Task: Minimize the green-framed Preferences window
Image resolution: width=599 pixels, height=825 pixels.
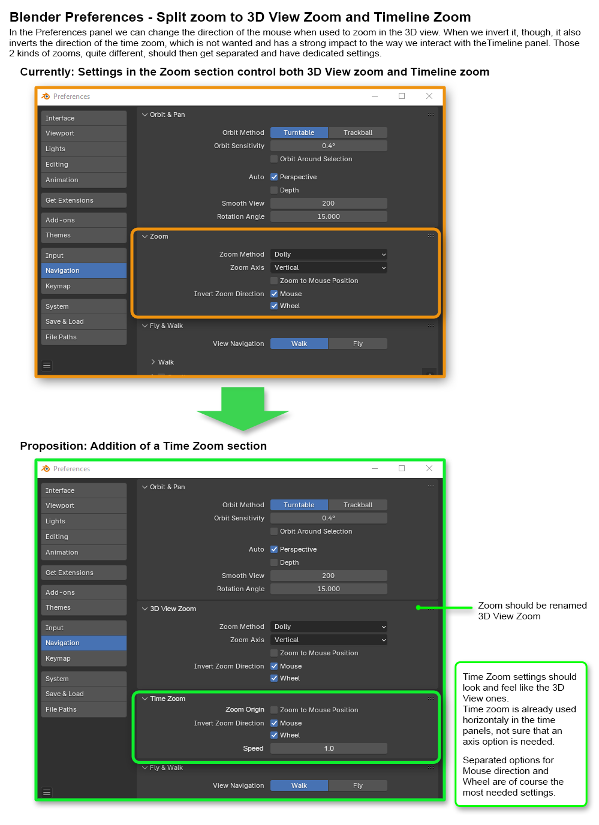Action: [375, 468]
